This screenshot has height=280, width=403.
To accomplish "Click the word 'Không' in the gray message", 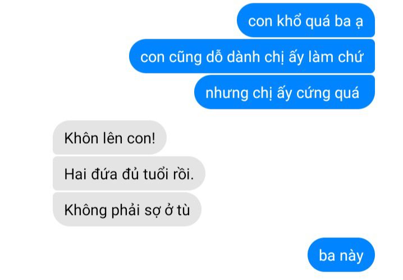I will tap(85, 210).
